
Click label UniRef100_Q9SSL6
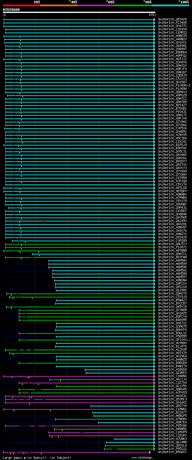pos(172,445)
